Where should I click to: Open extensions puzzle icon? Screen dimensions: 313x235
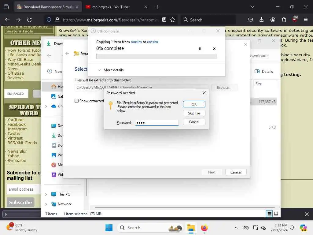coord(284,20)
